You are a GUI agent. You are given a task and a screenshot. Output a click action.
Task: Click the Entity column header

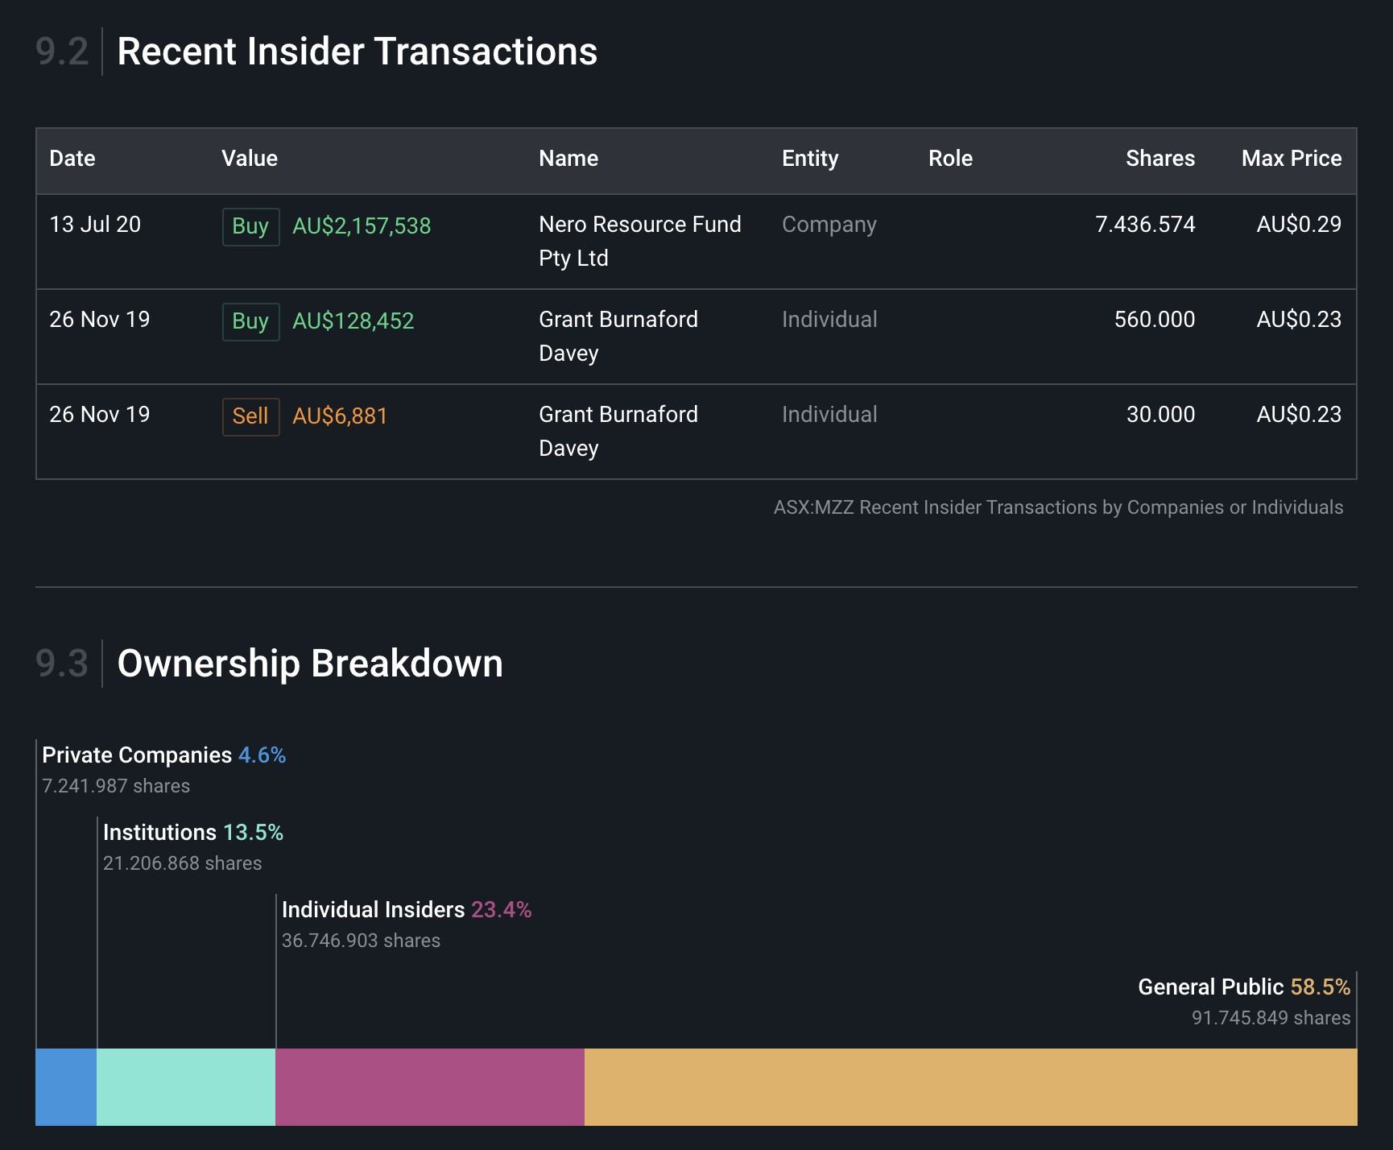pyautogui.click(x=810, y=159)
